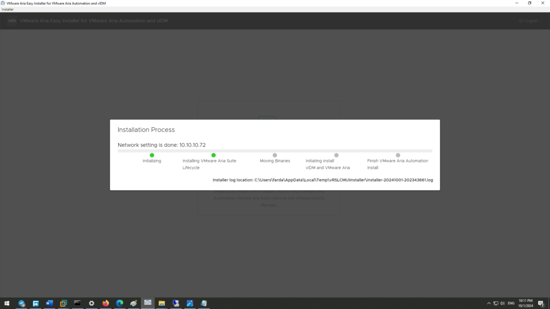This screenshot has height=309, width=550.
Task: Open Telegram from the taskbar
Action: click(x=21, y=304)
